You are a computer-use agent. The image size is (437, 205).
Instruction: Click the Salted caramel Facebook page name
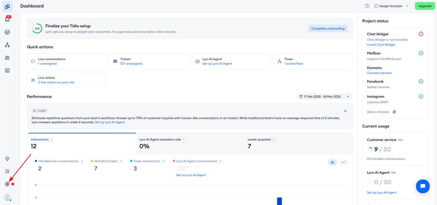378,87
